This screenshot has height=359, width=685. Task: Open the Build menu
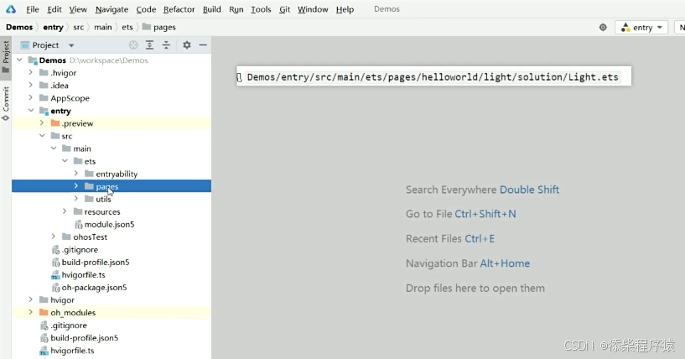click(212, 9)
